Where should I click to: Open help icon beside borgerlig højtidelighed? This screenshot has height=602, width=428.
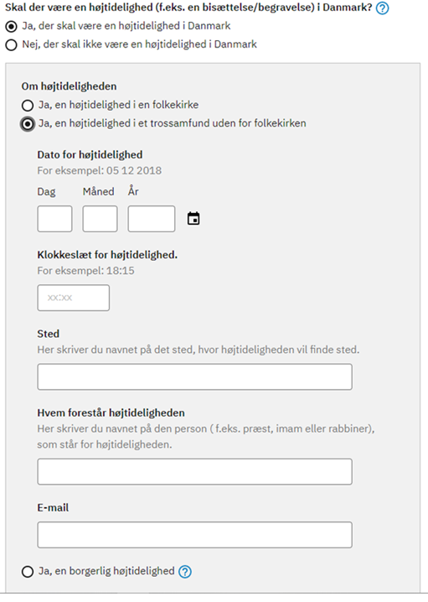click(x=185, y=572)
